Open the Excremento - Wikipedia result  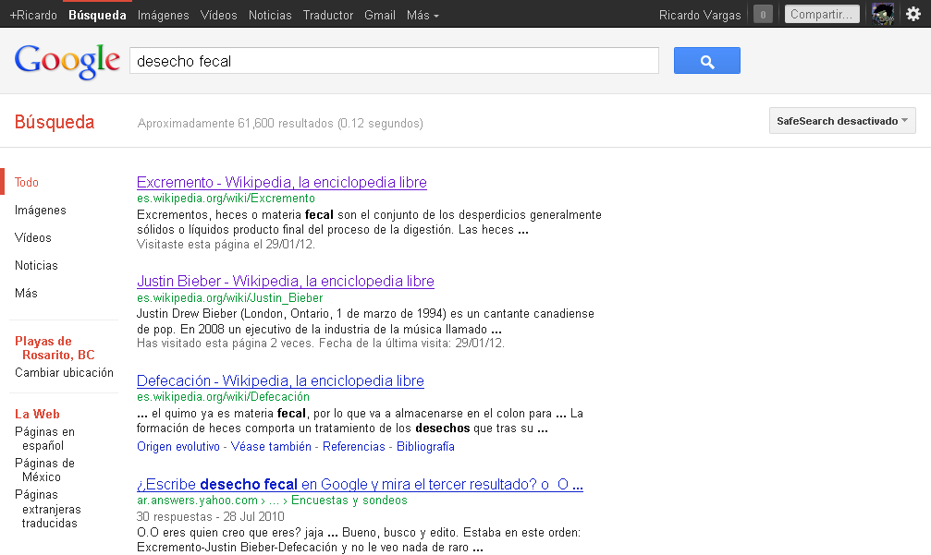pos(281,182)
